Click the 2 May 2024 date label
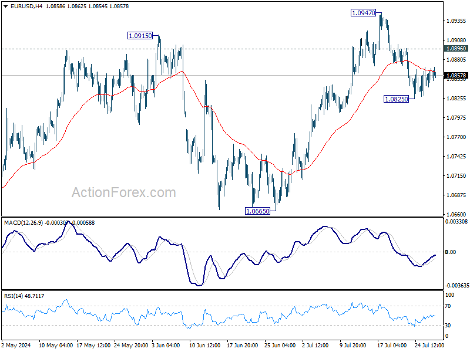This screenshot has width=470, height=352. (16, 346)
